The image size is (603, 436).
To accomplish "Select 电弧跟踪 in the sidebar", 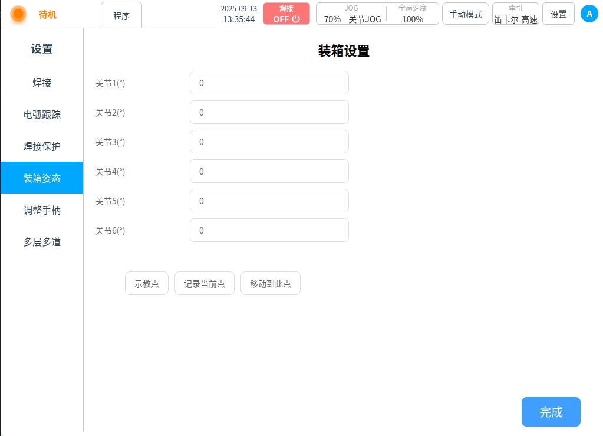I will [x=42, y=114].
